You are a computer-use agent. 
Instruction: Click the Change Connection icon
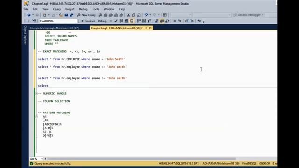point(34,21)
